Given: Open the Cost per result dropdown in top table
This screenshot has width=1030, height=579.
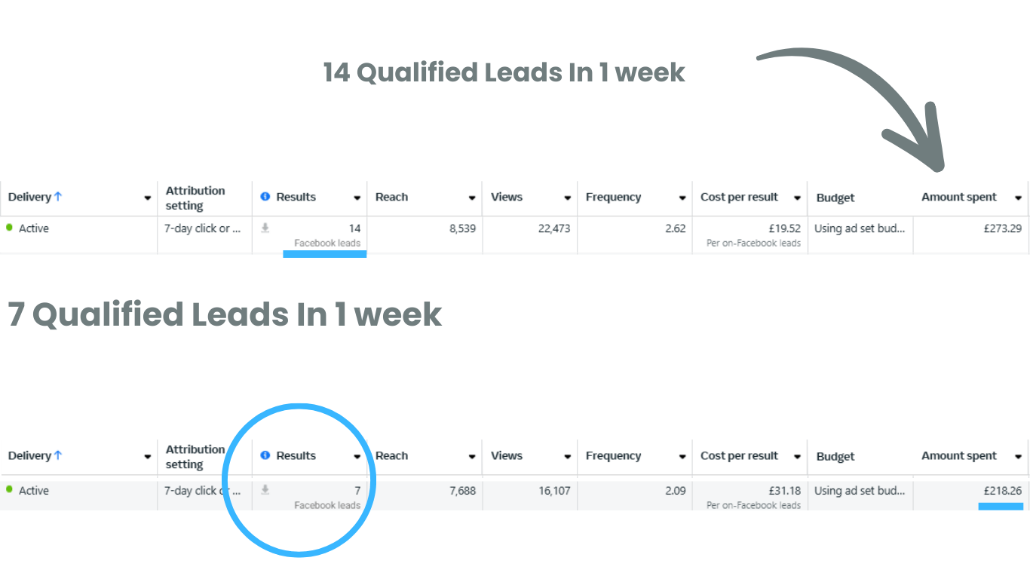Looking at the screenshot, I should pos(796,198).
